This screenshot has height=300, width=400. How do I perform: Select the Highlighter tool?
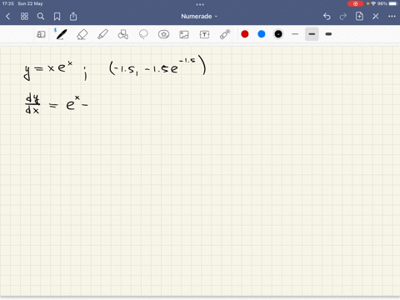(102, 34)
